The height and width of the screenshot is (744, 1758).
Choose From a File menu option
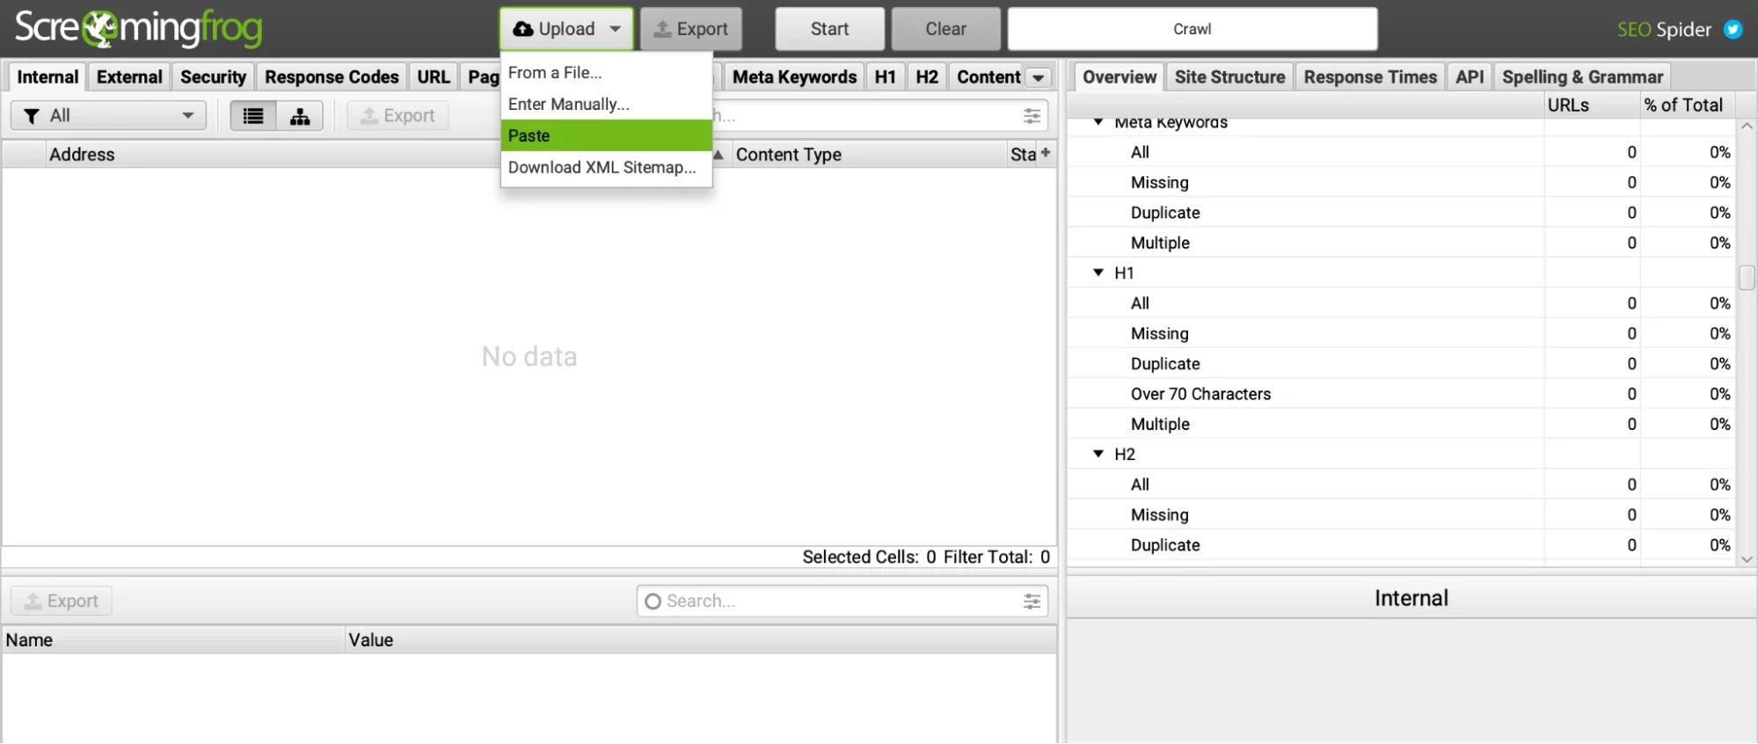click(606, 73)
